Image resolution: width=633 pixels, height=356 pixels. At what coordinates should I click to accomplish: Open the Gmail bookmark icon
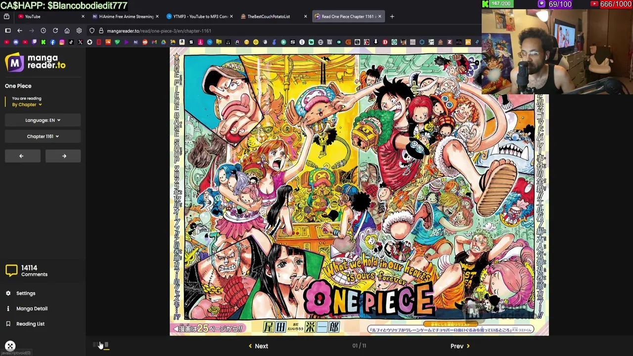click(x=154, y=42)
